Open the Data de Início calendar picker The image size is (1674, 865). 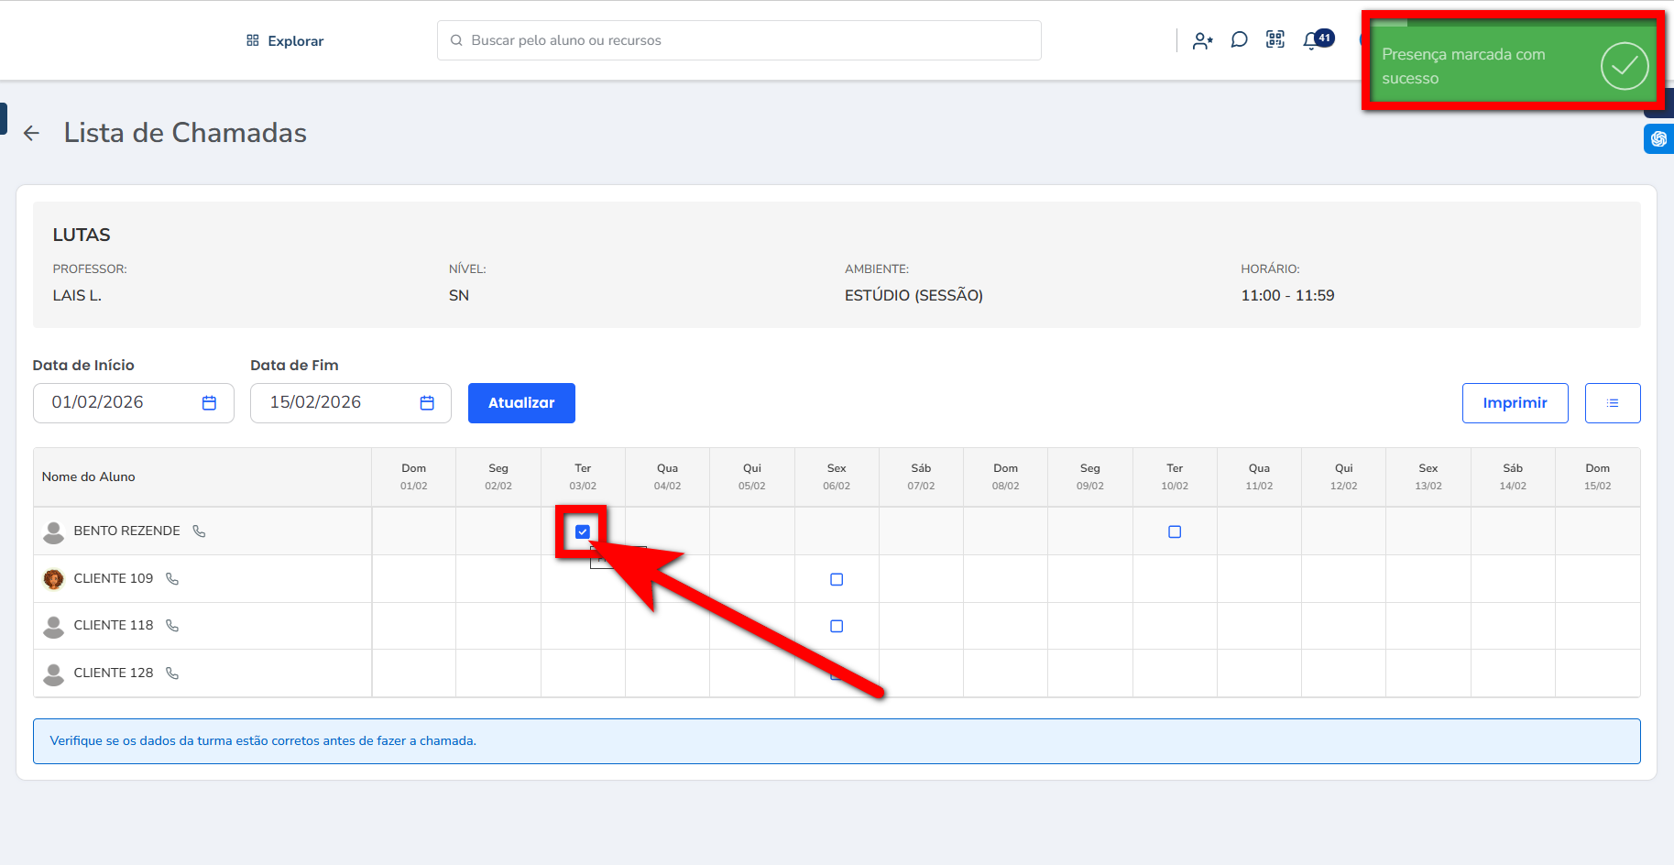[x=209, y=403]
